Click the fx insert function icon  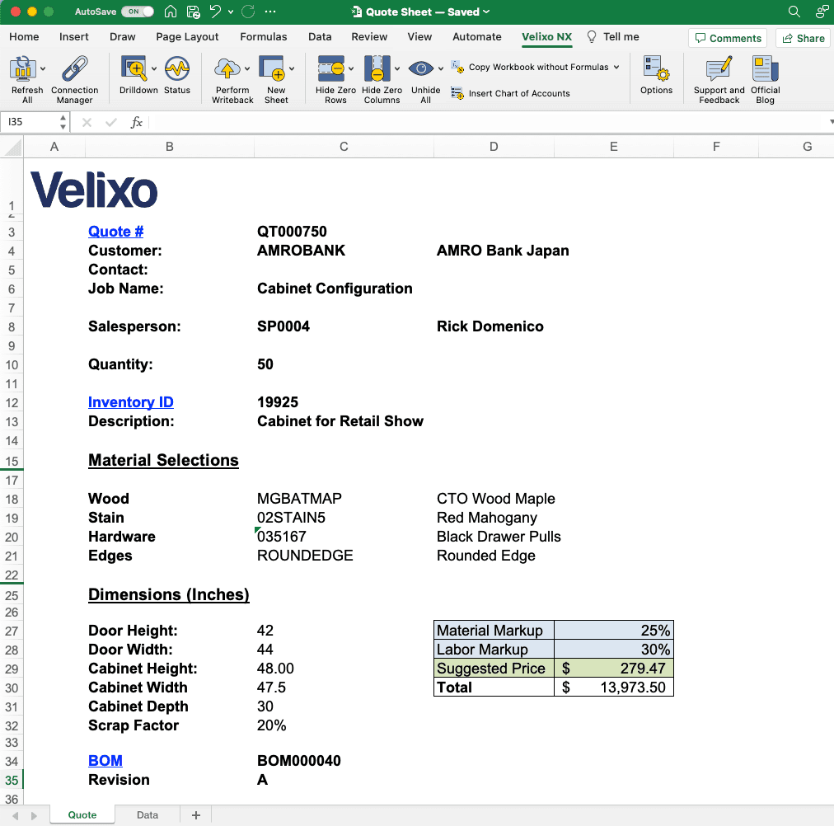tap(136, 122)
